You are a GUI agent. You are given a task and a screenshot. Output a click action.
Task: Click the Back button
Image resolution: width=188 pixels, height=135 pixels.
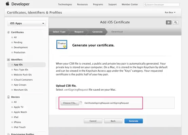tap(113, 121)
